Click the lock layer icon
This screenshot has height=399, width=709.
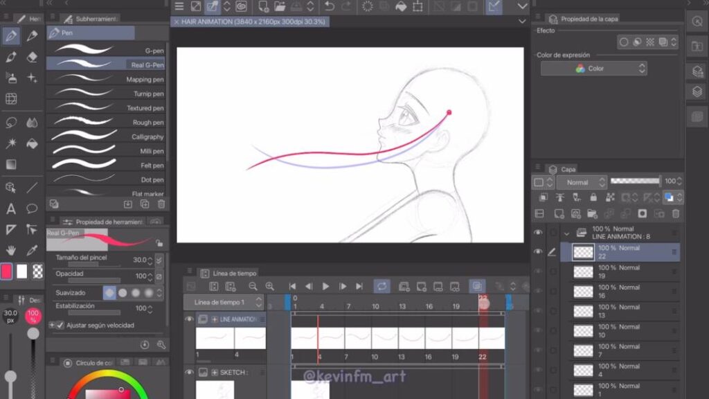[593, 197]
